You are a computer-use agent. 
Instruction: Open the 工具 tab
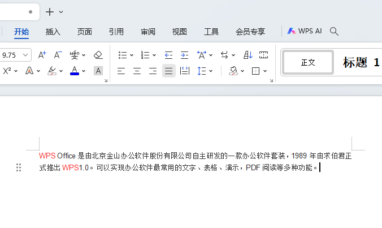point(211,32)
